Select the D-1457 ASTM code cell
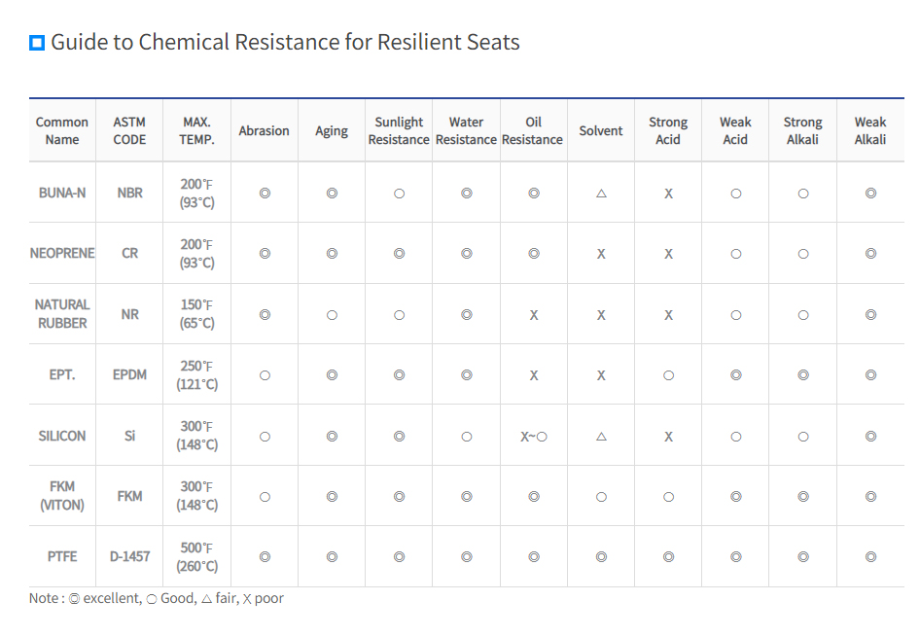This screenshot has width=920, height=636. (x=129, y=557)
